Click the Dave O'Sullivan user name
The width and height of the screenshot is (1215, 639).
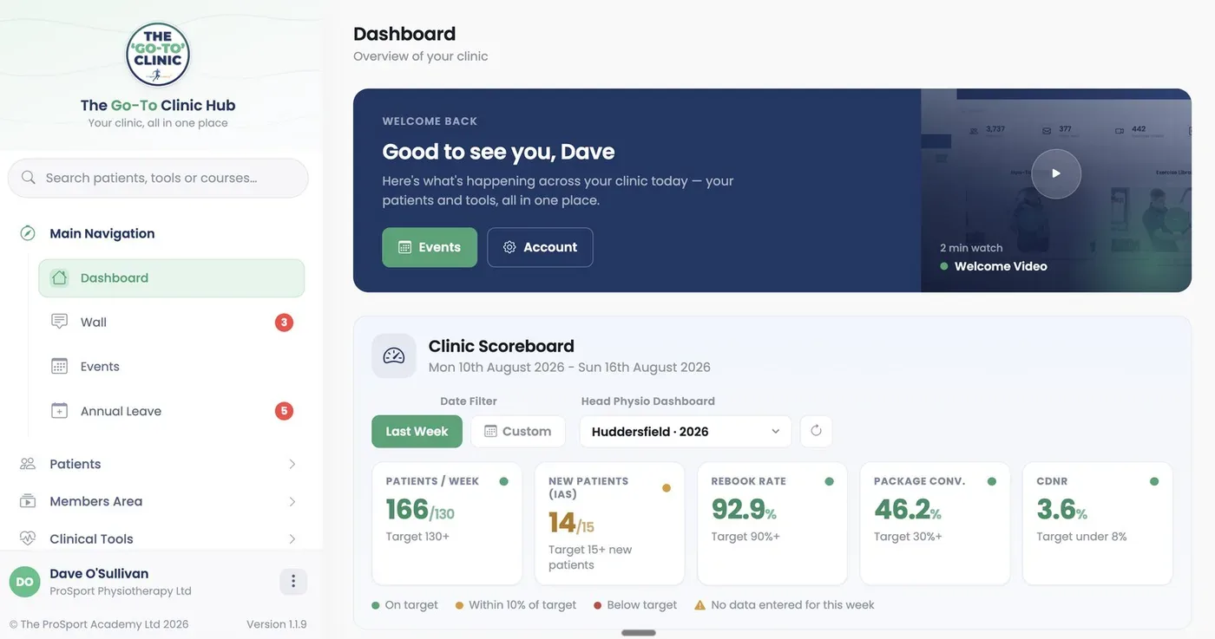[99, 573]
